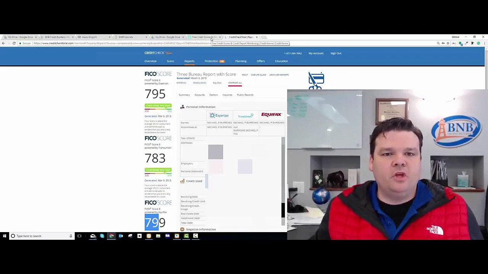Screen dimensions: 488x274
Task: Launch Skype from the taskbar
Action: pos(102,236)
